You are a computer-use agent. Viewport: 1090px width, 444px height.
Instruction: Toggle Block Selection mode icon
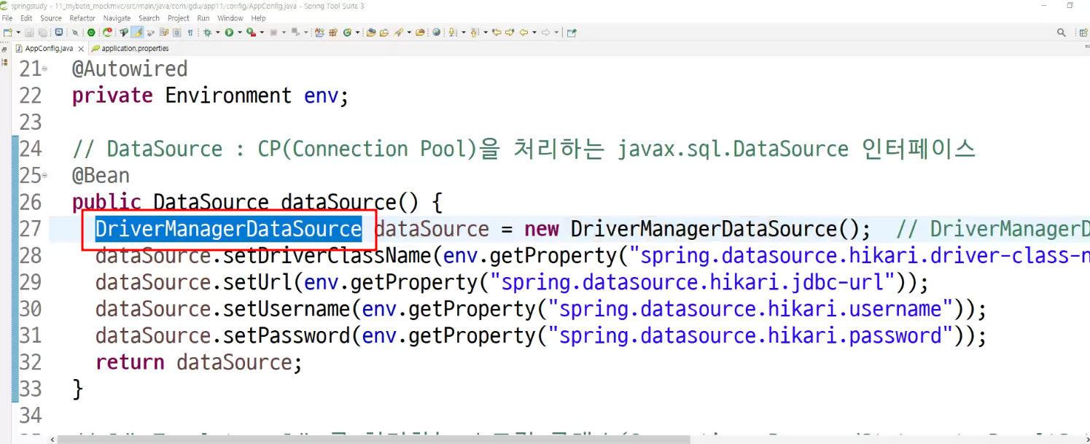176,32
